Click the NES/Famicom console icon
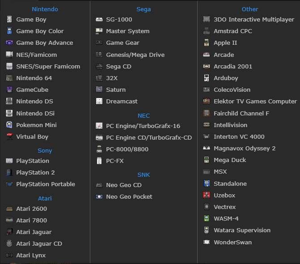 pyautogui.click(x=9, y=55)
